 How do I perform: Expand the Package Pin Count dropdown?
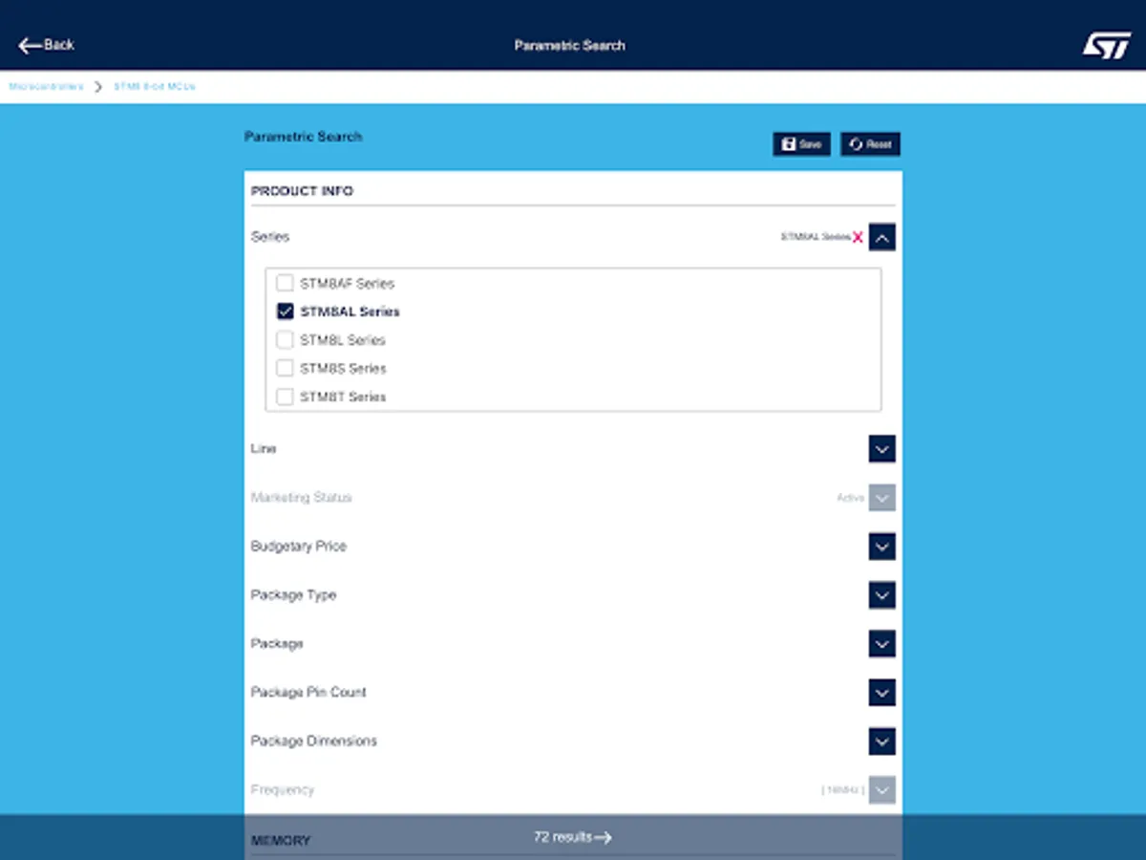point(882,693)
